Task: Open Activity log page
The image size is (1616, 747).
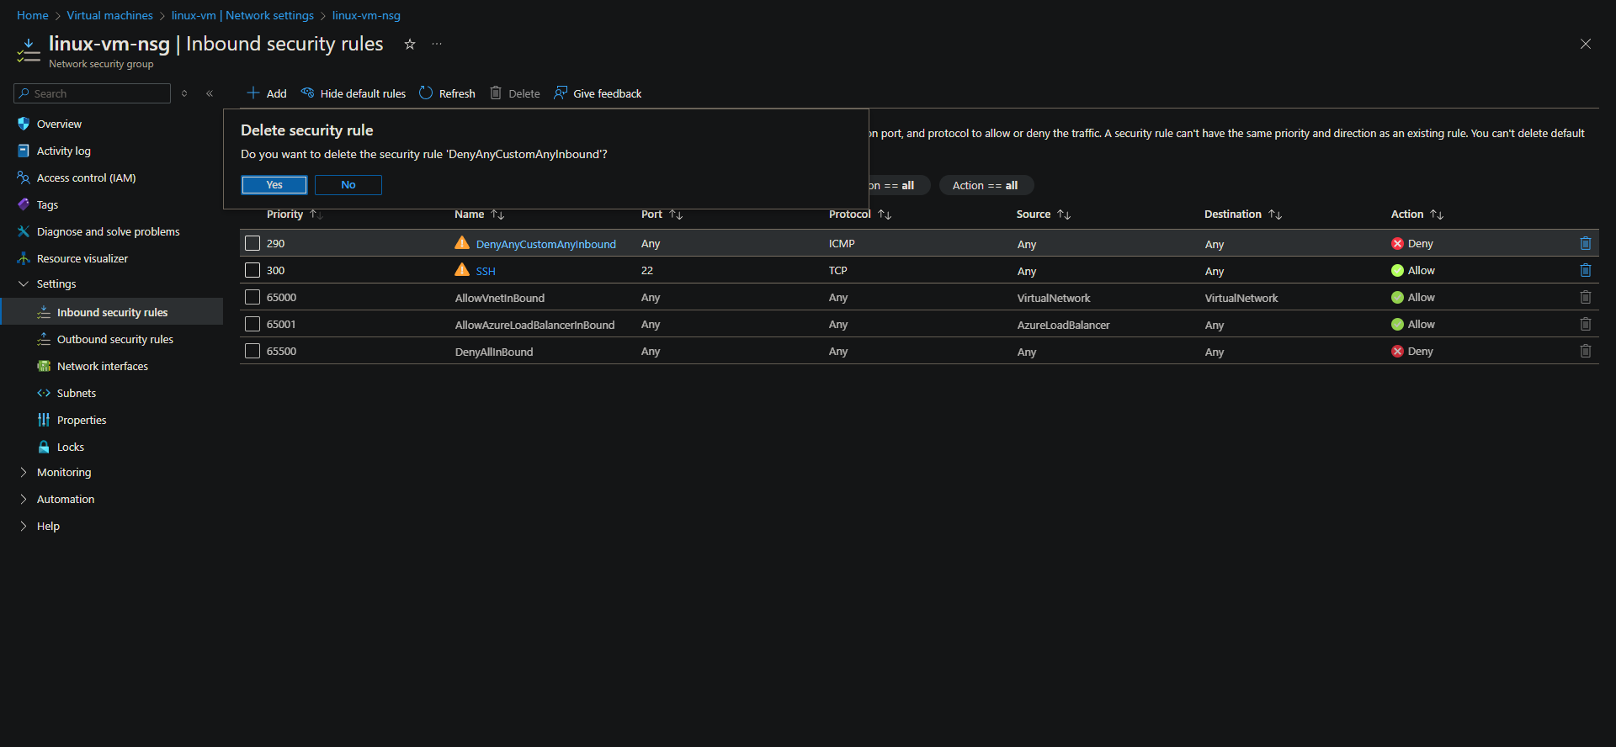Action: 64,151
